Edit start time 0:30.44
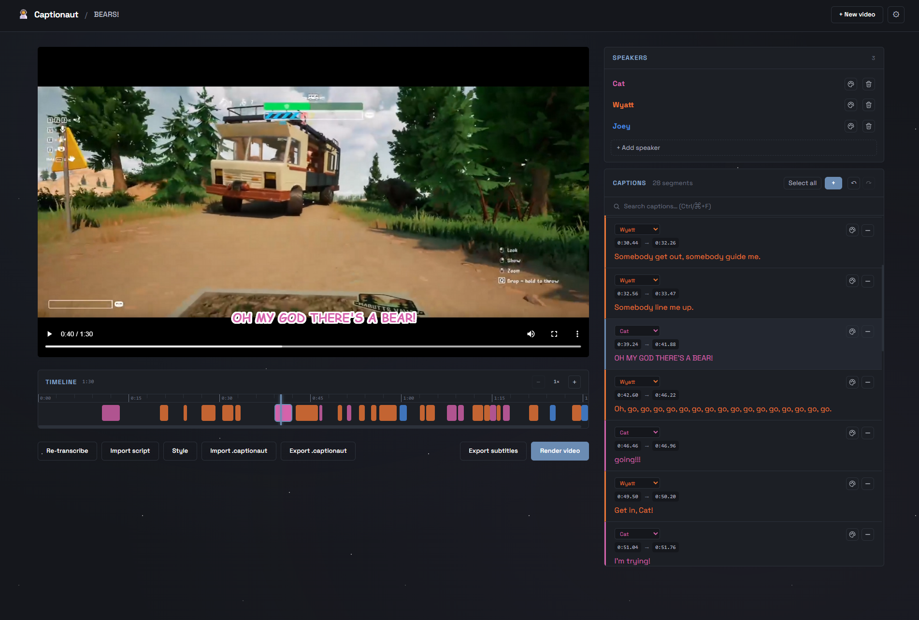Viewport: 919px width, 620px height. [628, 243]
